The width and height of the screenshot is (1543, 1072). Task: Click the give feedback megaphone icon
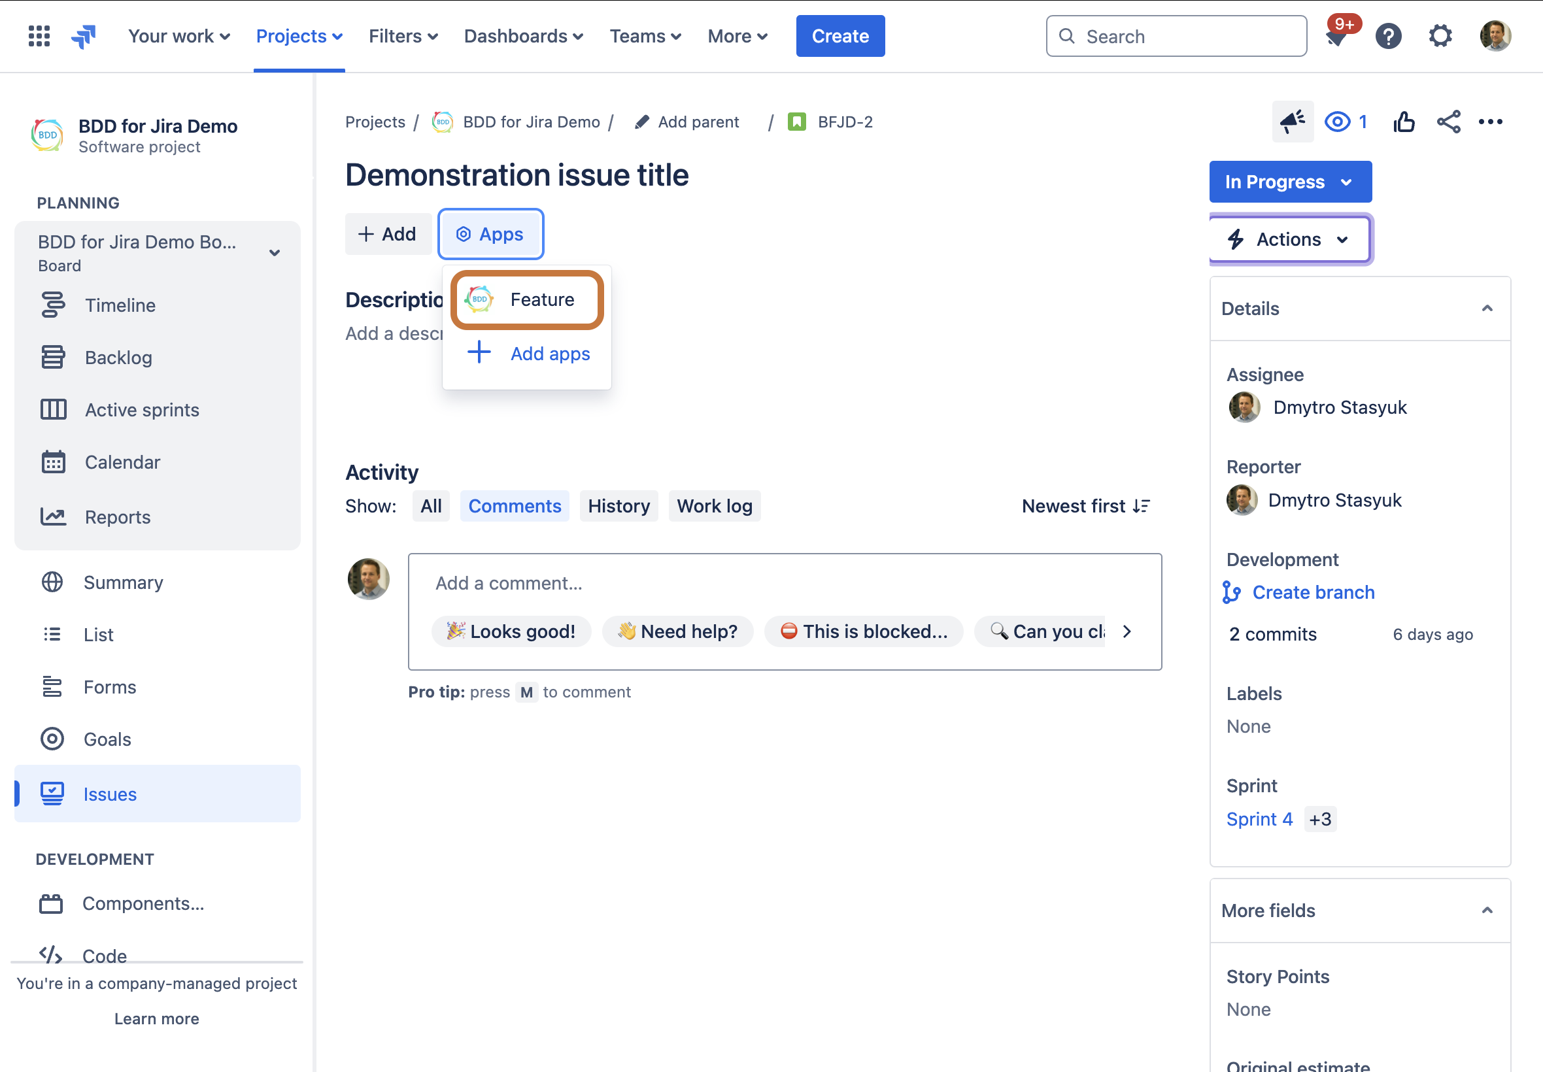coord(1292,122)
